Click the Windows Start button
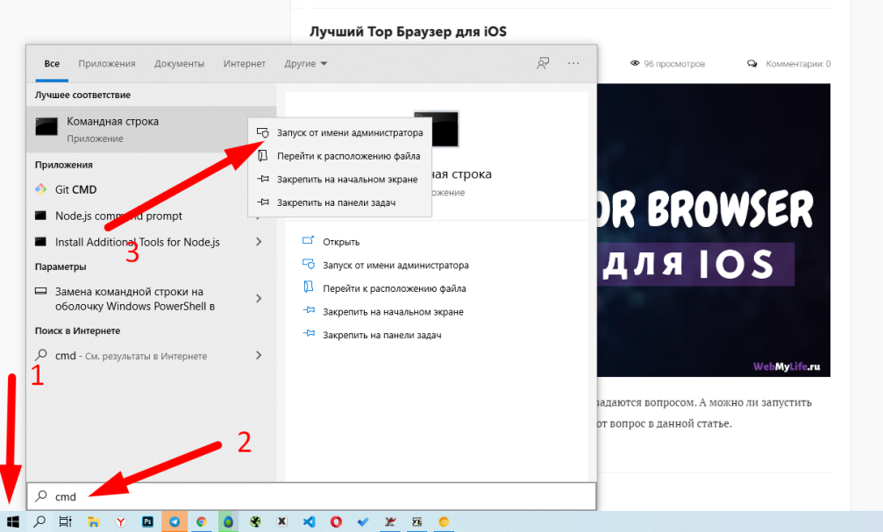This screenshot has height=532, width=883. pos(13,521)
